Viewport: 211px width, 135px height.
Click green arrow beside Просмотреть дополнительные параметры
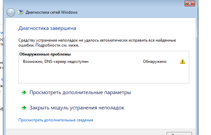24,92
